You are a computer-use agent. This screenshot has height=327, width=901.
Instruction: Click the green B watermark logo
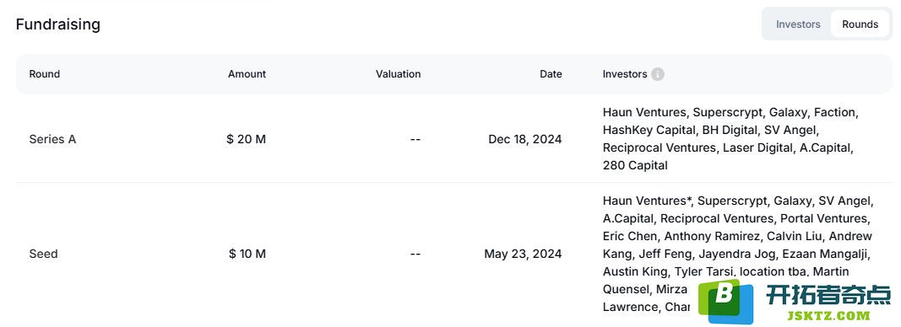pos(725,302)
